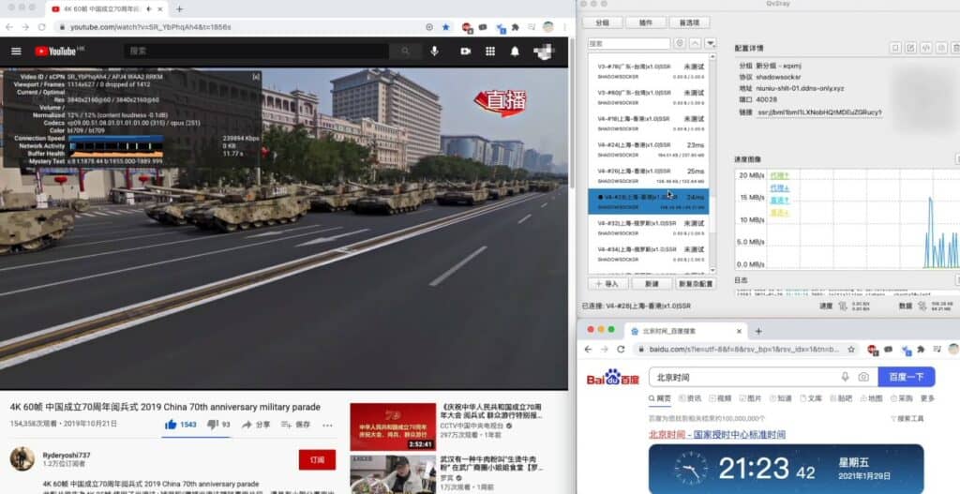Select connection V4-#34 上海-俄罗斯 in Qv2ray

click(649, 253)
